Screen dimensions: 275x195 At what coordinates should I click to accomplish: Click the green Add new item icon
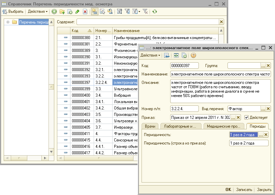[54, 11]
